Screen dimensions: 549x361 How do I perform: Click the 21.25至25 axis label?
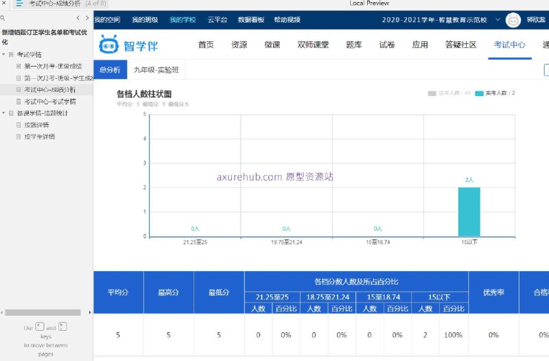click(x=195, y=242)
